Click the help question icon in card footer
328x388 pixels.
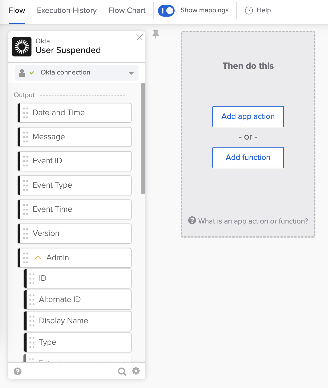pos(18,371)
